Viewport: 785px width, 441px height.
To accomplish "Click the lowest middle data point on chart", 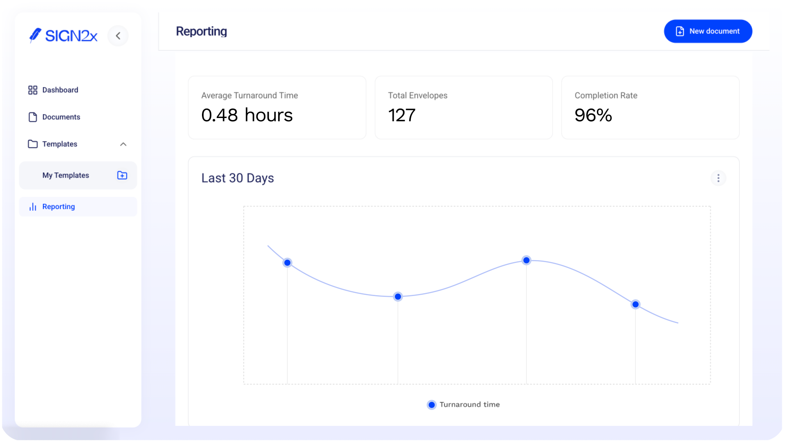I will pyautogui.click(x=398, y=296).
